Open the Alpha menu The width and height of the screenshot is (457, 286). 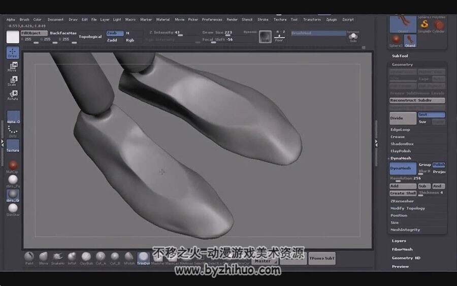click(x=11, y=19)
